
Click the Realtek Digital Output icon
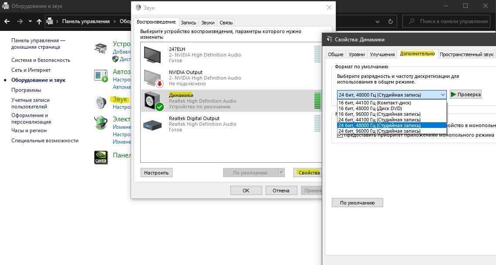(152, 124)
